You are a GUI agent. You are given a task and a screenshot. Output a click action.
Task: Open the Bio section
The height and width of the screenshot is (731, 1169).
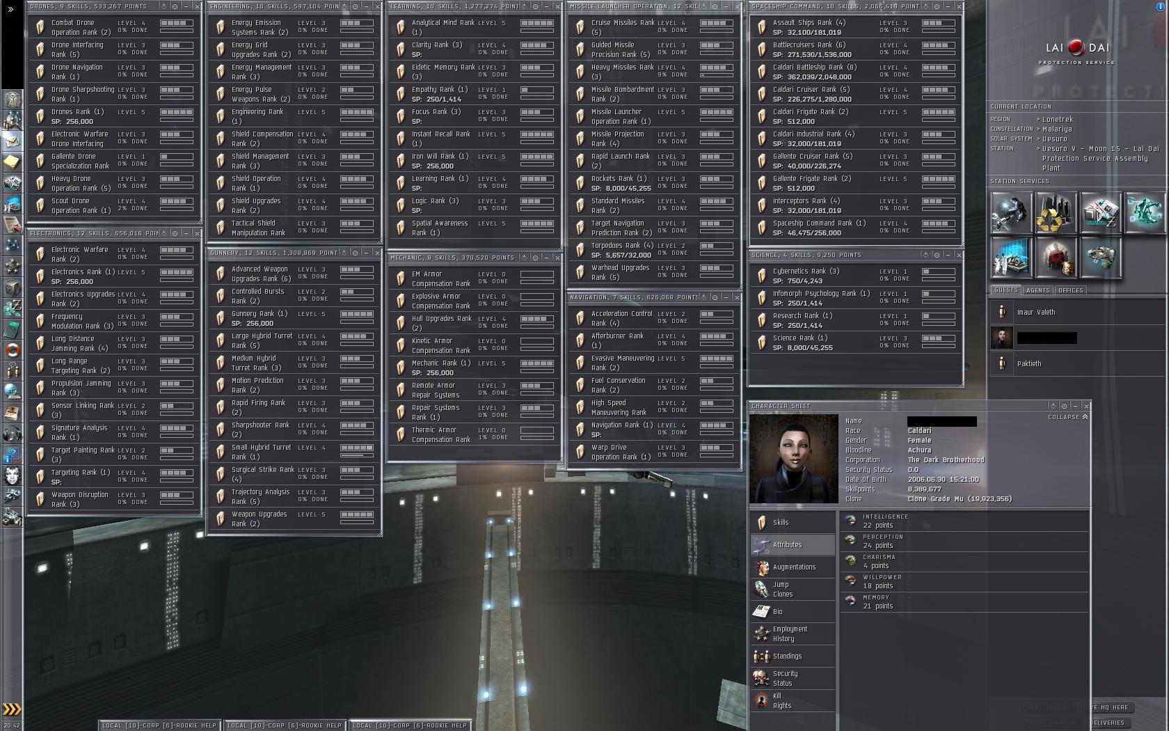pos(793,611)
